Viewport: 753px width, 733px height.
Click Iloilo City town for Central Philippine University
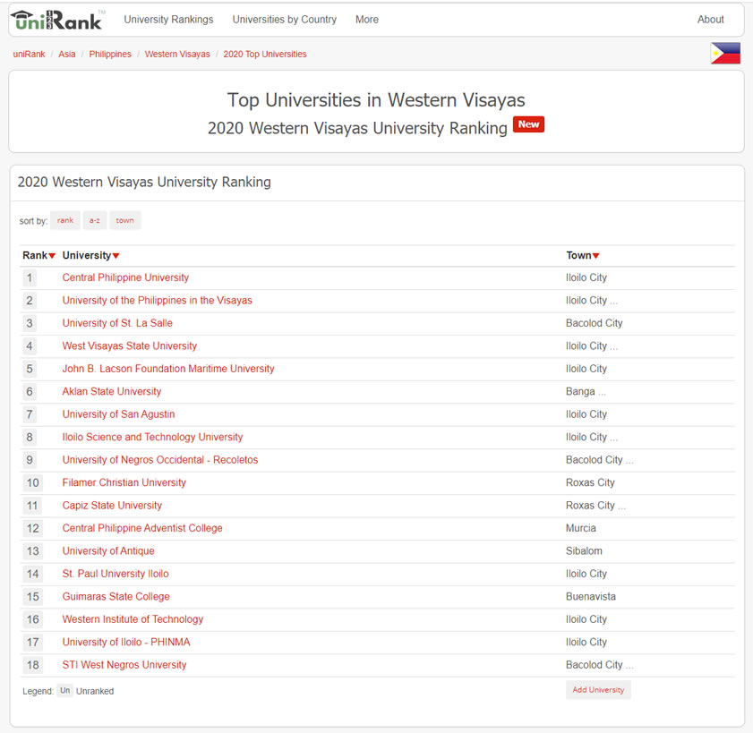click(x=586, y=277)
